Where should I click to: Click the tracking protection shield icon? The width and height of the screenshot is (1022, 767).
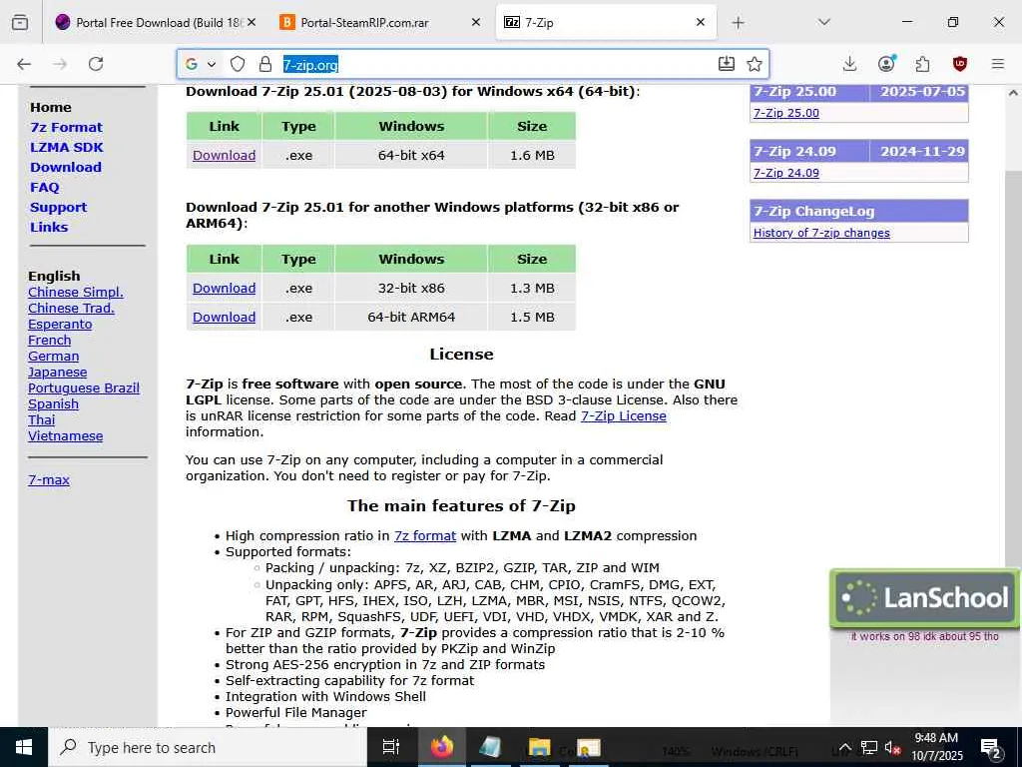pos(238,64)
